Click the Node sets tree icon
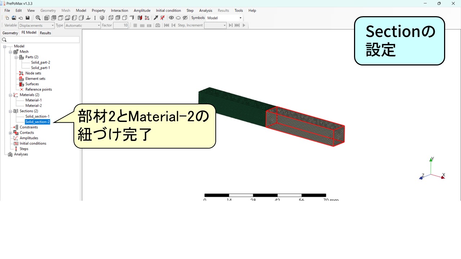Image resolution: width=461 pixels, height=259 pixels. [21, 73]
